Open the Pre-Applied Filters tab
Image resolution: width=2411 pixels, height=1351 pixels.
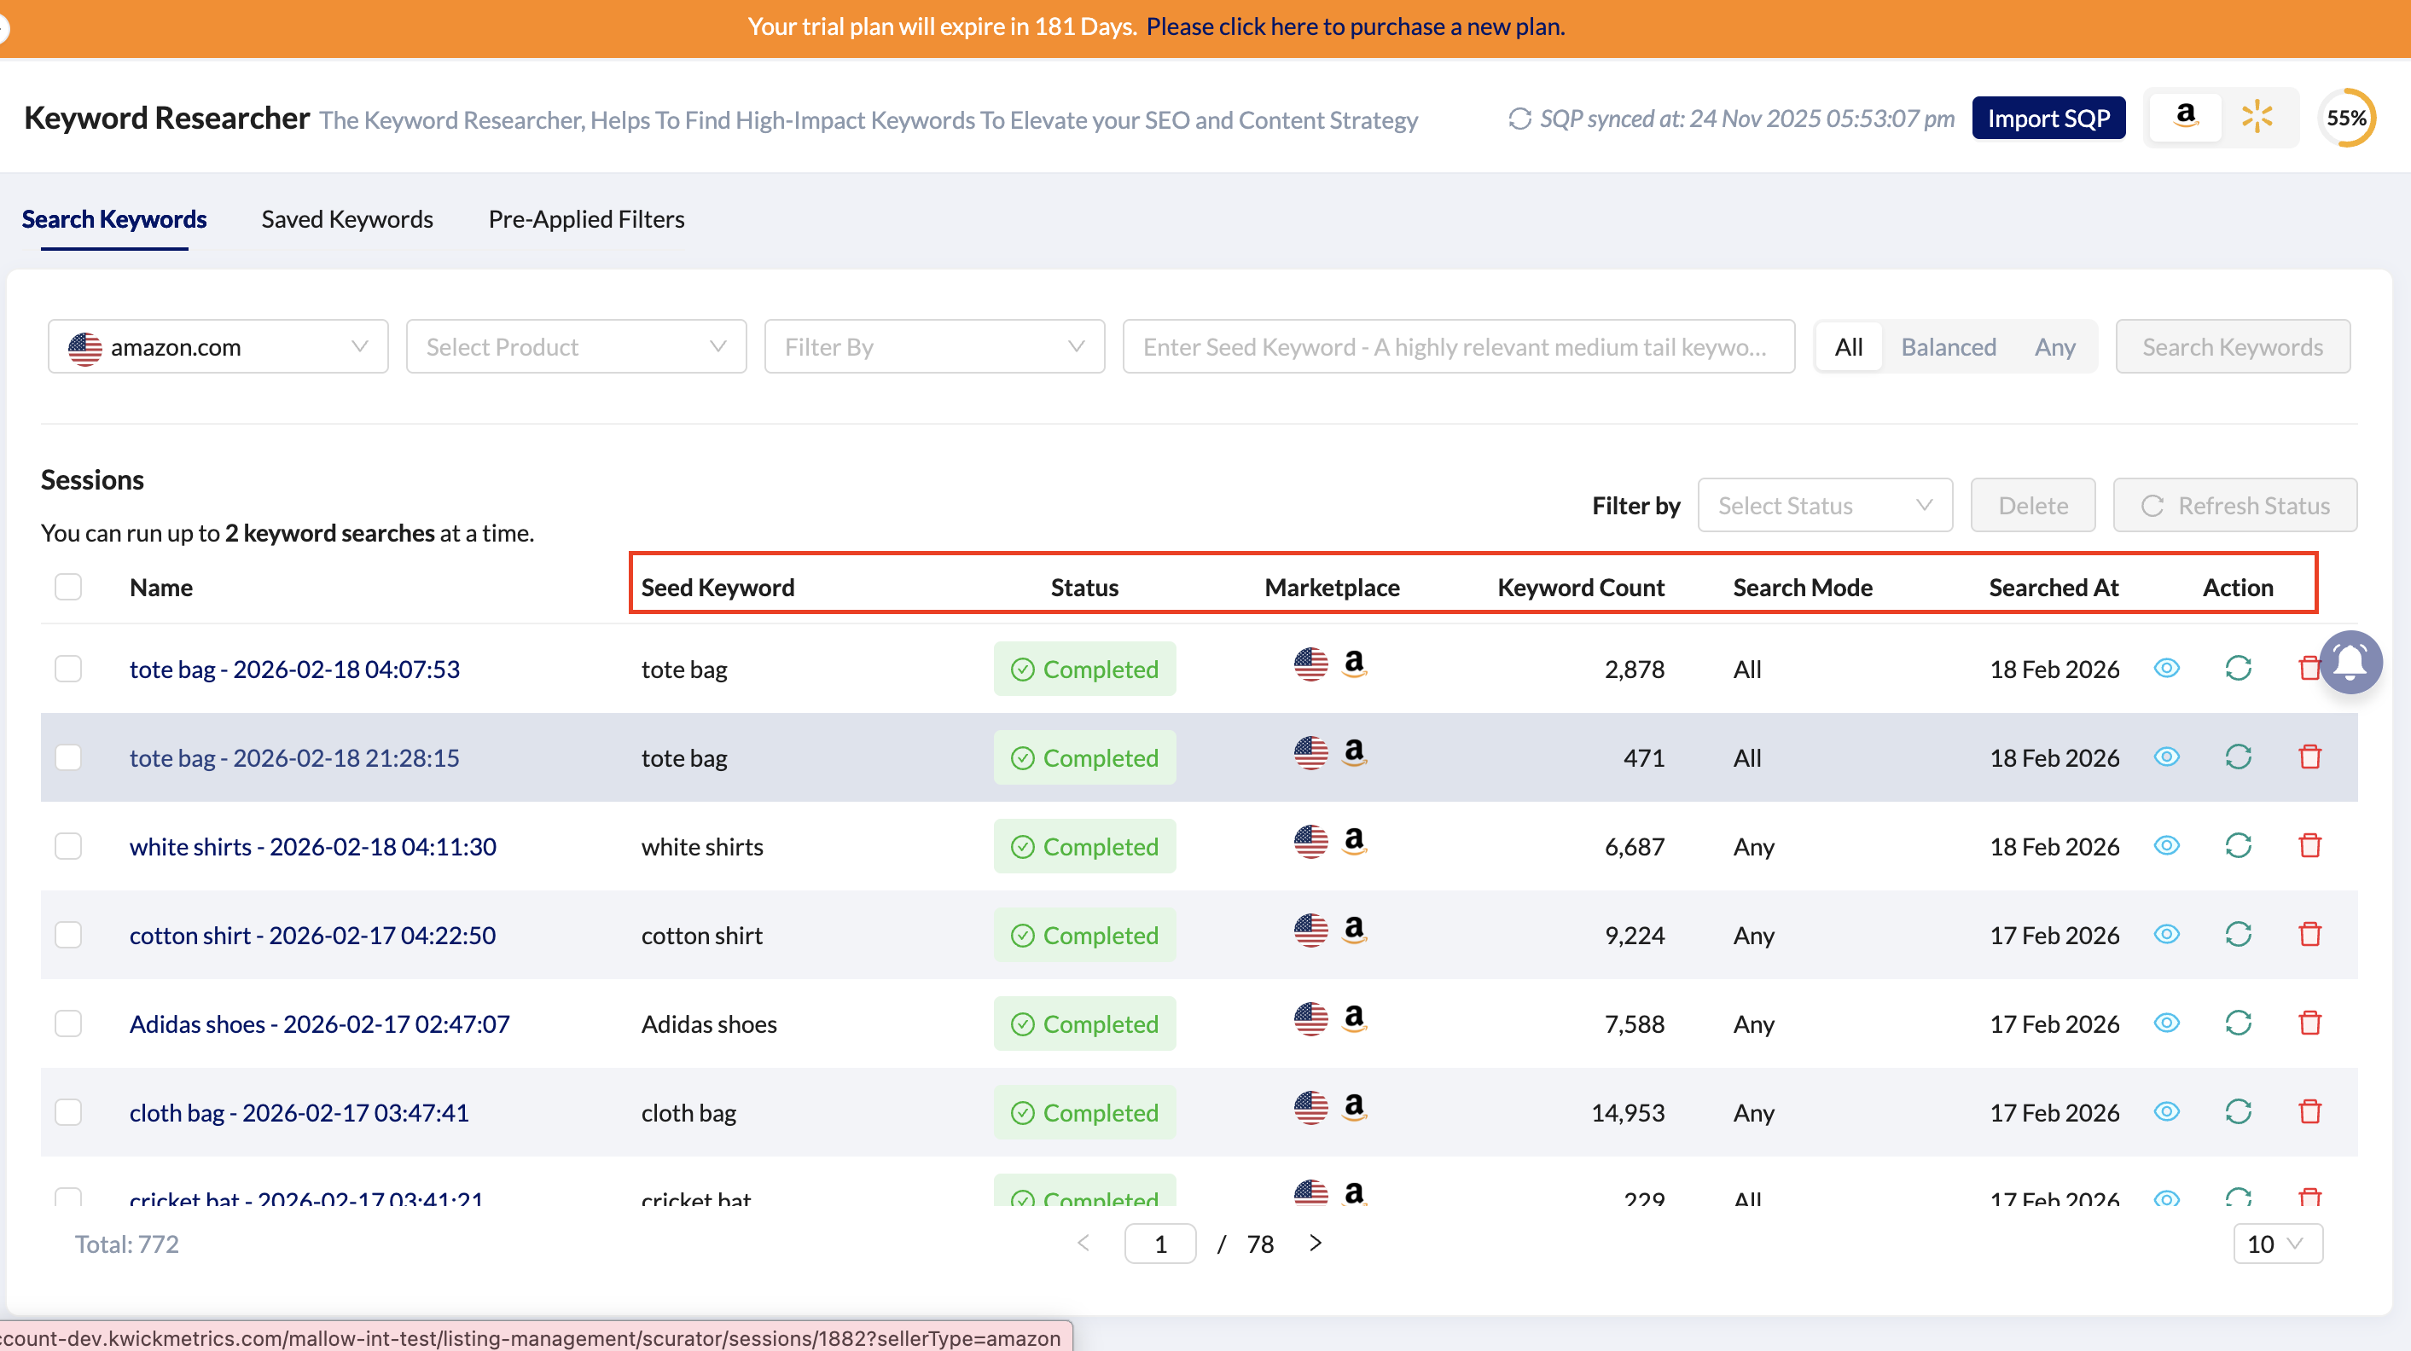(586, 219)
